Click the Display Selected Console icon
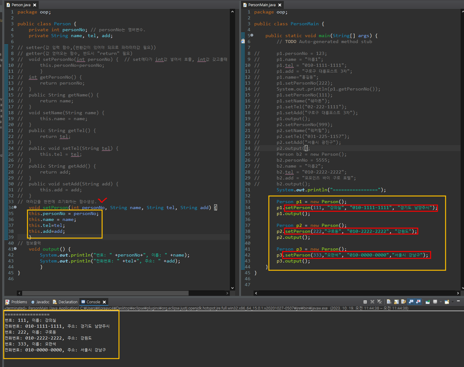464x367 pixels. click(435, 302)
